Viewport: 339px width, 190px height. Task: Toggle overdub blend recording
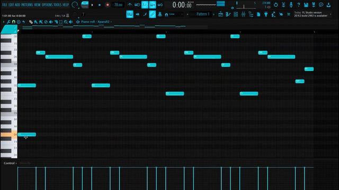pos(153,5)
